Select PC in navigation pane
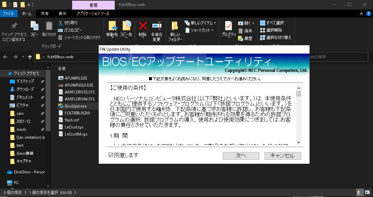Screen dimensions: 373x197 tap(13, 182)
